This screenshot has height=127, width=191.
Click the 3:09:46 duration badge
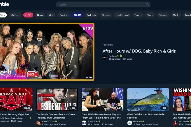(27, 108)
